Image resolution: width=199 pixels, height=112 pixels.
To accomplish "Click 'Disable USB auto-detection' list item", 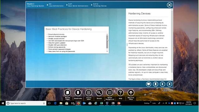I will [58, 45].
